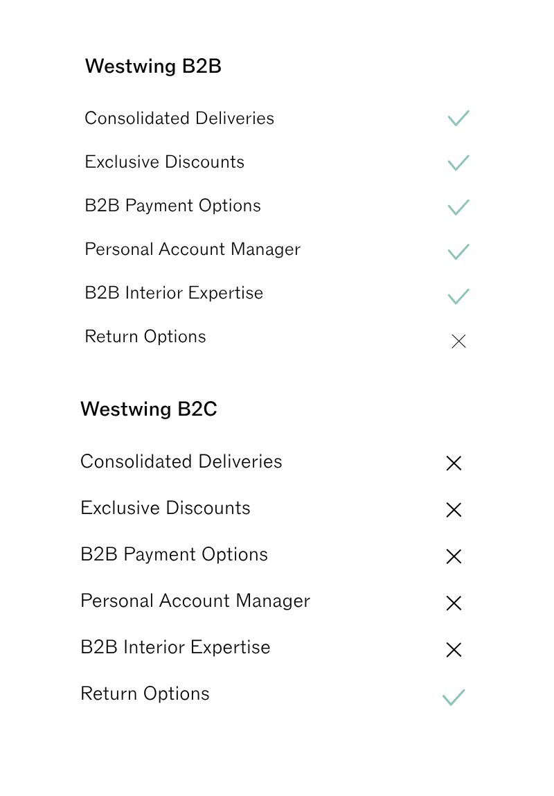Click the B2C Consolidated Deliveries cross icon

click(454, 463)
